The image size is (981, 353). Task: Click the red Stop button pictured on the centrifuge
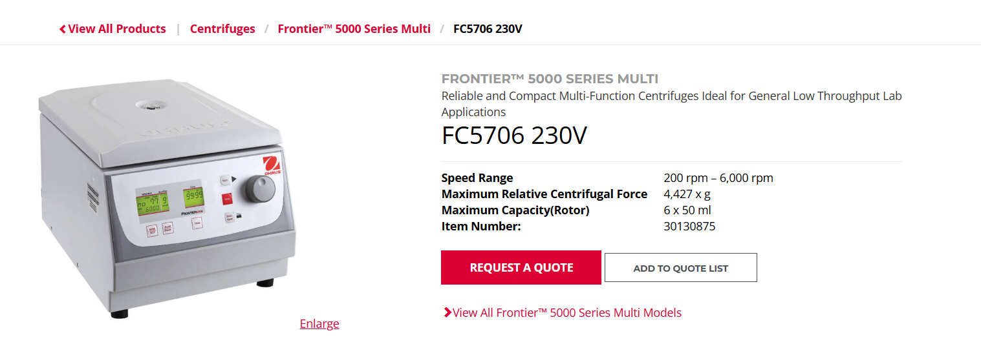click(x=227, y=199)
